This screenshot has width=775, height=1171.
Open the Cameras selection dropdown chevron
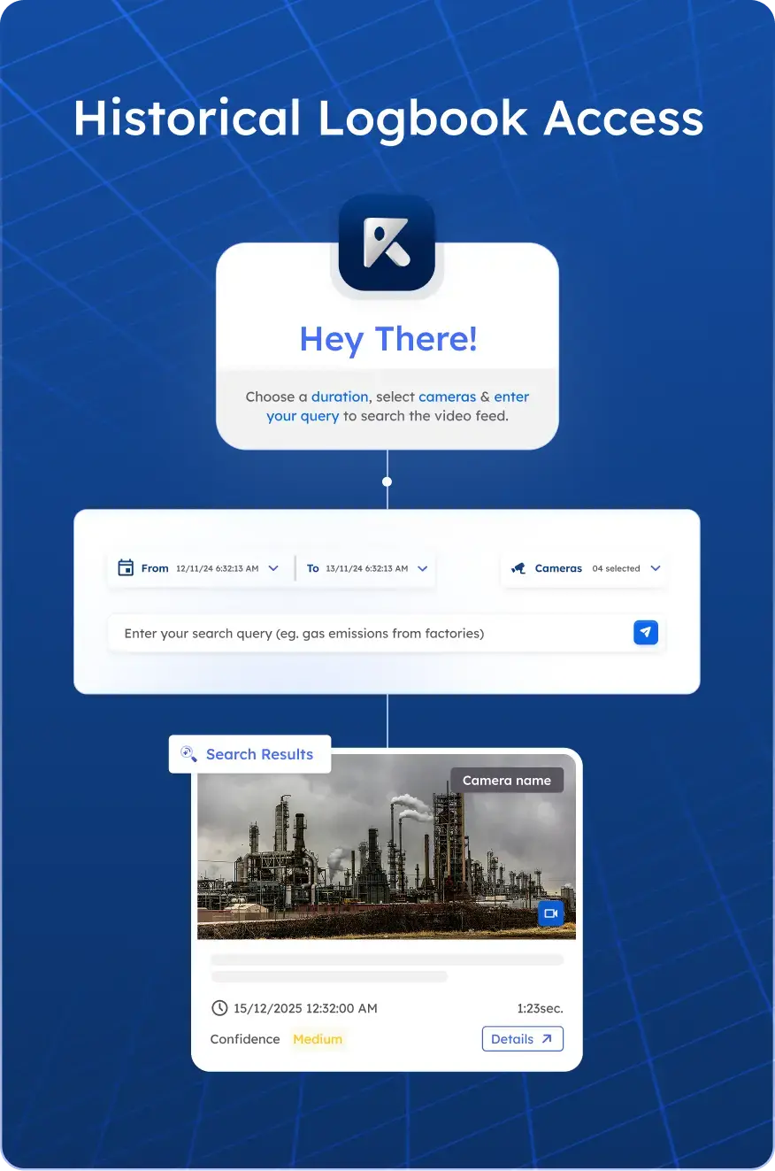(x=656, y=568)
